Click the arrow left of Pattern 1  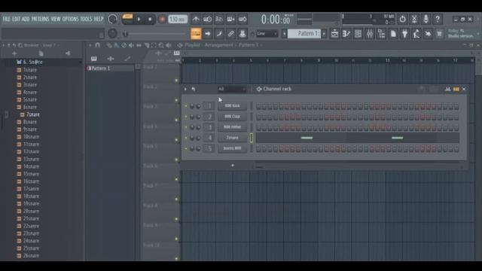[x=285, y=33]
